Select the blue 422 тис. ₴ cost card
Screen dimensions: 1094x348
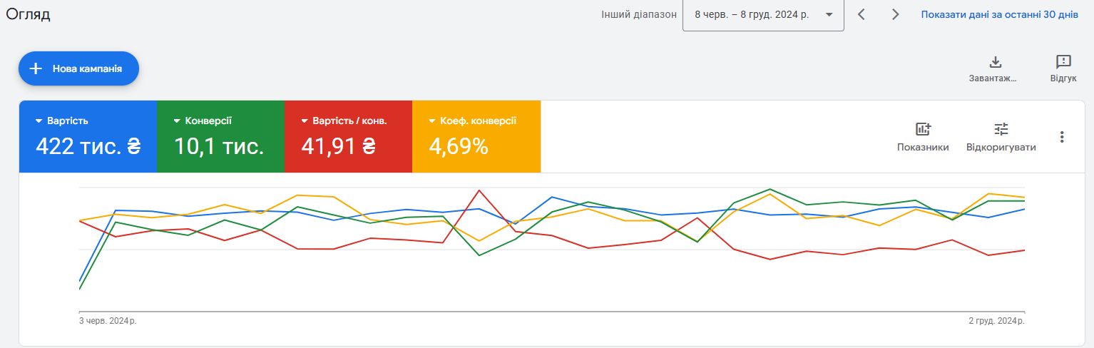click(88, 136)
